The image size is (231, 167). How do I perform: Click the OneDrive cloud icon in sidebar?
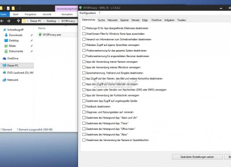pos(5,58)
